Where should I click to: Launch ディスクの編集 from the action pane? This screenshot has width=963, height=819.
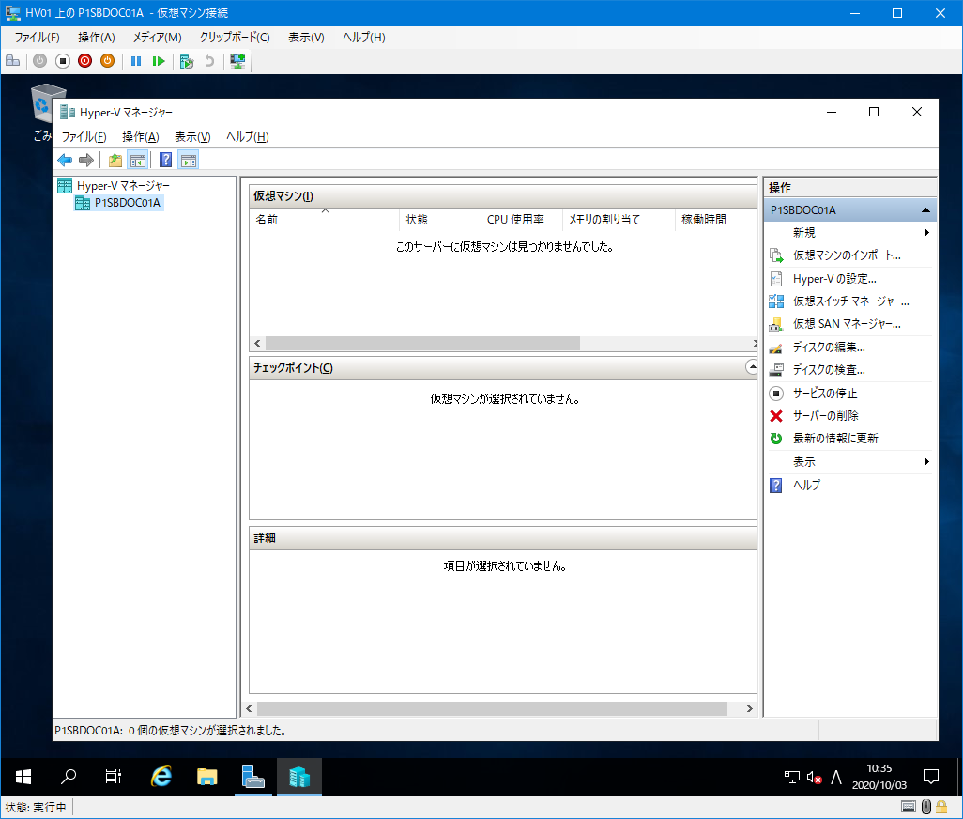(x=832, y=347)
